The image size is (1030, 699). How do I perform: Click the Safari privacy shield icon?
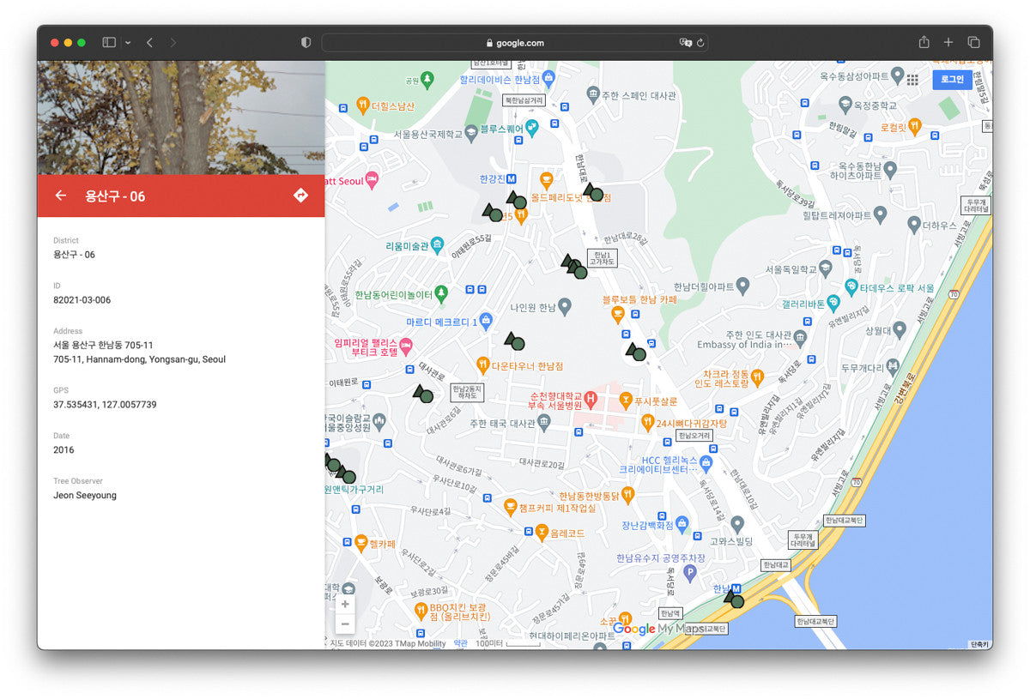(306, 43)
